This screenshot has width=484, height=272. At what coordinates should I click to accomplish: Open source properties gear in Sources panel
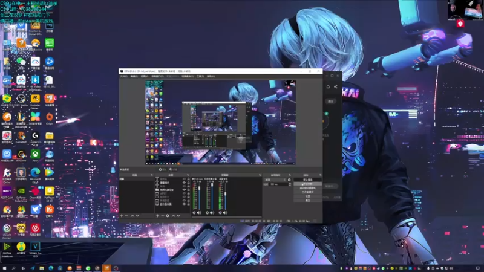pyautogui.click(x=168, y=216)
